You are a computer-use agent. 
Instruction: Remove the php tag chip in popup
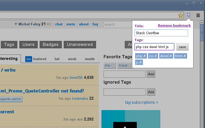pyautogui.click(x=144, y=56)
